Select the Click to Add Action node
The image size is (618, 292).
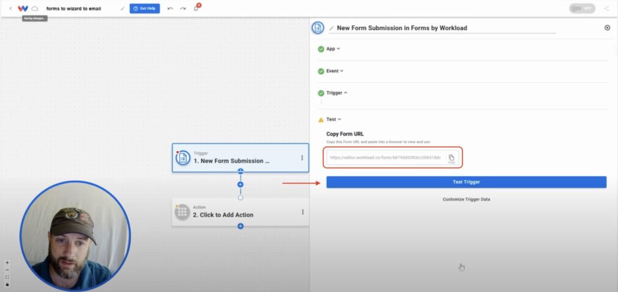(x=240, y=212)
